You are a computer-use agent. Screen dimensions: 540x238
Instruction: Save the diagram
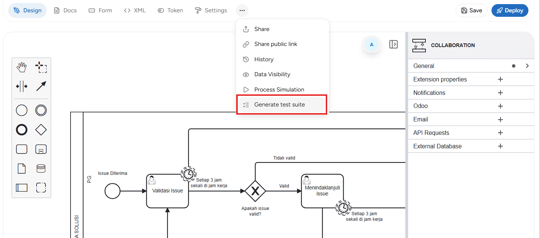[472, 10]
